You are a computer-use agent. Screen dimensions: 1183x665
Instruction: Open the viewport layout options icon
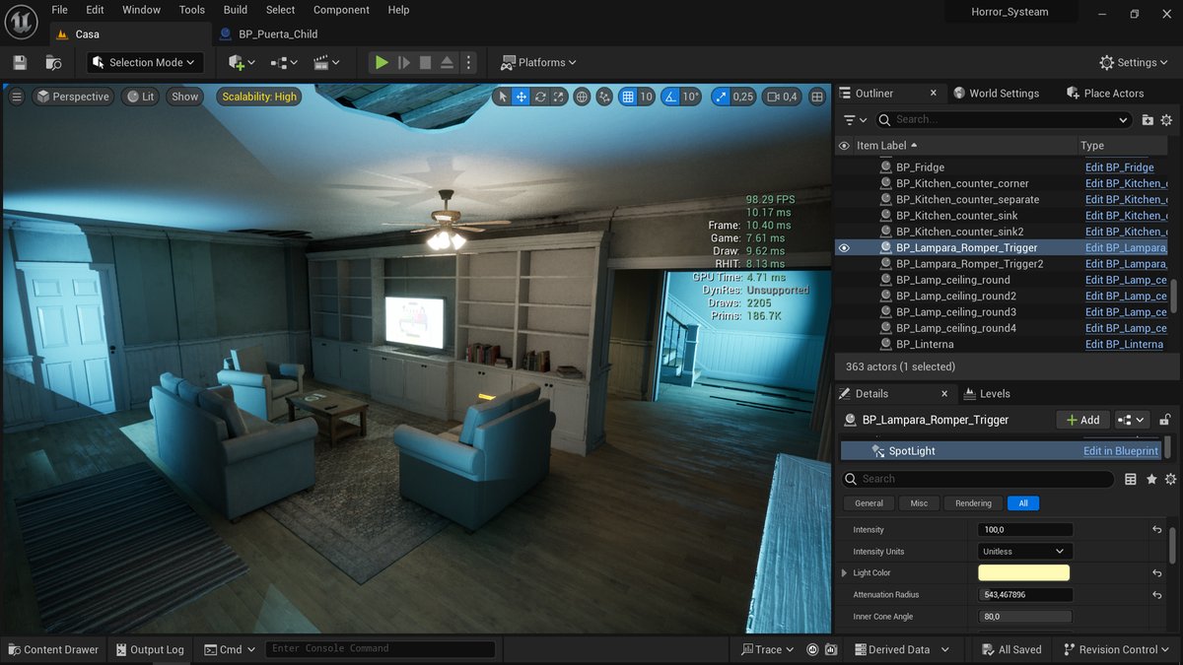point(817,97)
